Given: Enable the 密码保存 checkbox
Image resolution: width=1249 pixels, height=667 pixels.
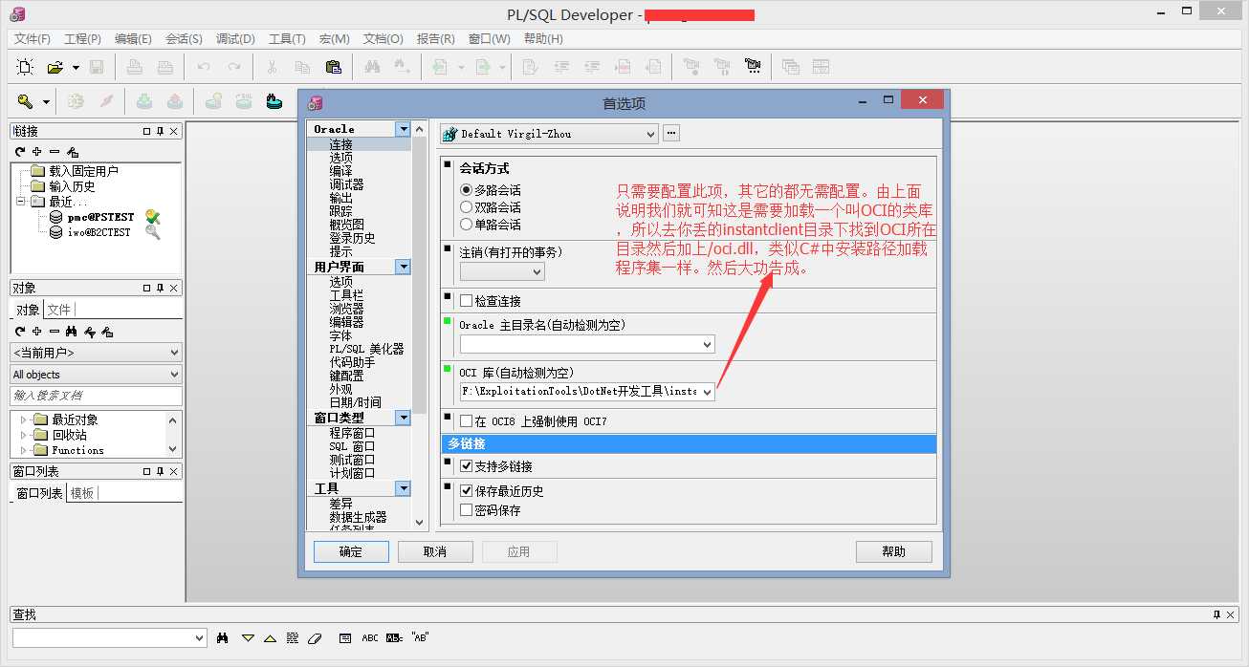Looking at the screenshot, I should click(x=467, y=510).
